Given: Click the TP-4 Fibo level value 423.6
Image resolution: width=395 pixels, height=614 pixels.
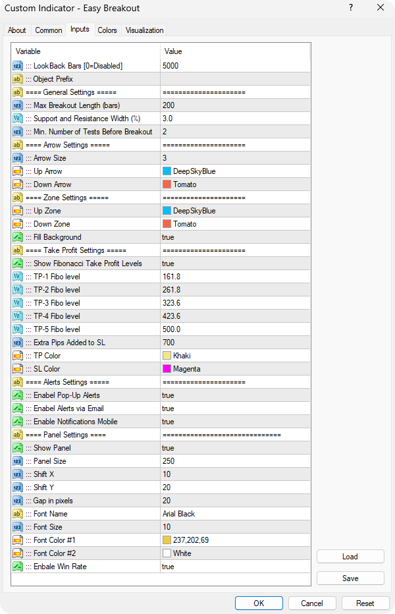Looking at the screenshot, I should [x=171, y=316].
